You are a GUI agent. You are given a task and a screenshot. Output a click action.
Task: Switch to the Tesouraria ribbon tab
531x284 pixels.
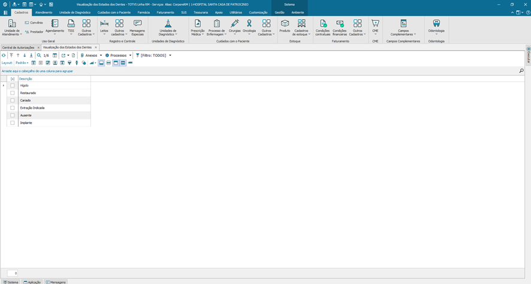point(201,13)
